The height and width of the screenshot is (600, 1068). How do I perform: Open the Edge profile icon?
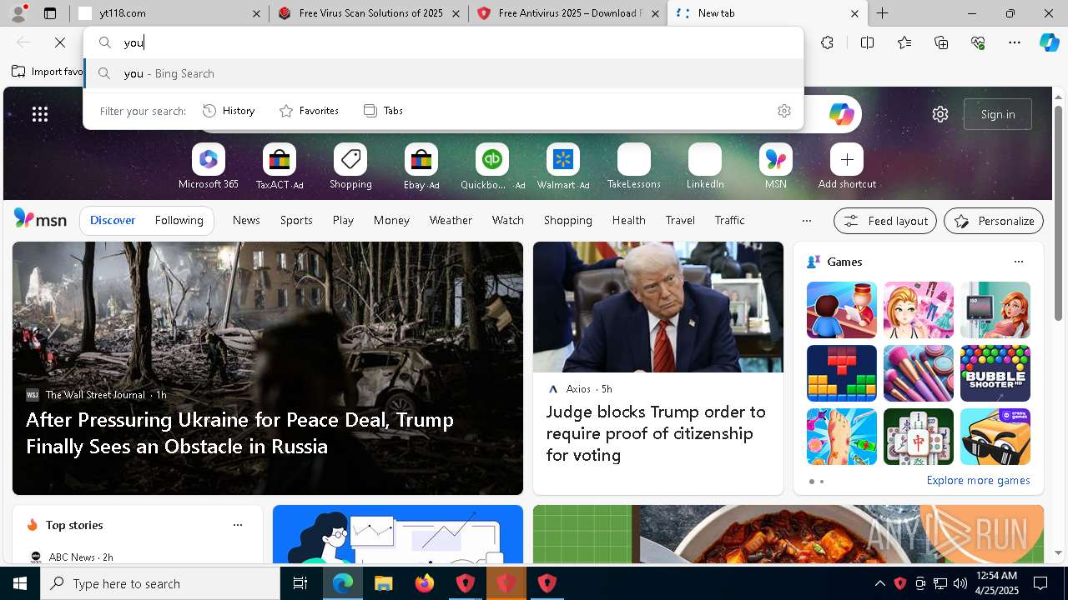tap(18, 12)
